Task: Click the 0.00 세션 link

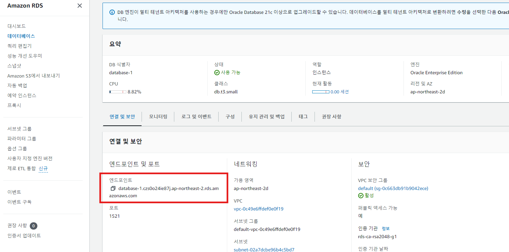Action: pos(340,92)
